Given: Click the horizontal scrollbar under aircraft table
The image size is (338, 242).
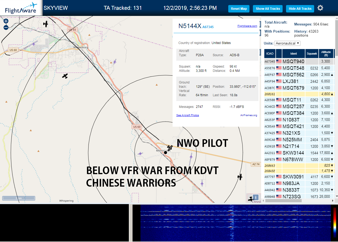Looking at the screenshot, I should 283,201.
